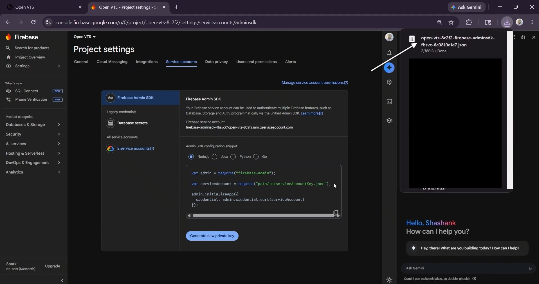Screen dimensions: 539x284
Task: Click the SQL Connect icon
Action: click(x=8, y=91)
